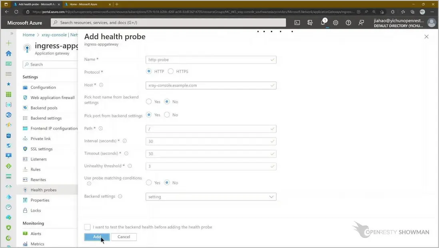Viewport: 439px width, 248px height.
Task: Open Backend pools menu item
Action: (x=44, y=108)
